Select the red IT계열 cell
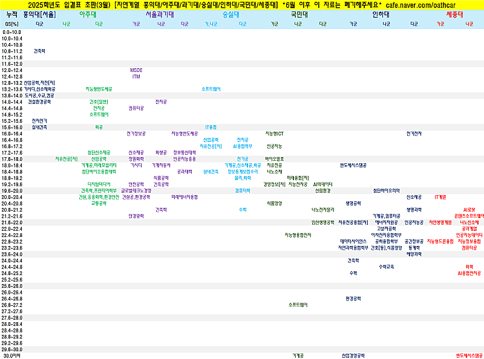 [440, 197]
